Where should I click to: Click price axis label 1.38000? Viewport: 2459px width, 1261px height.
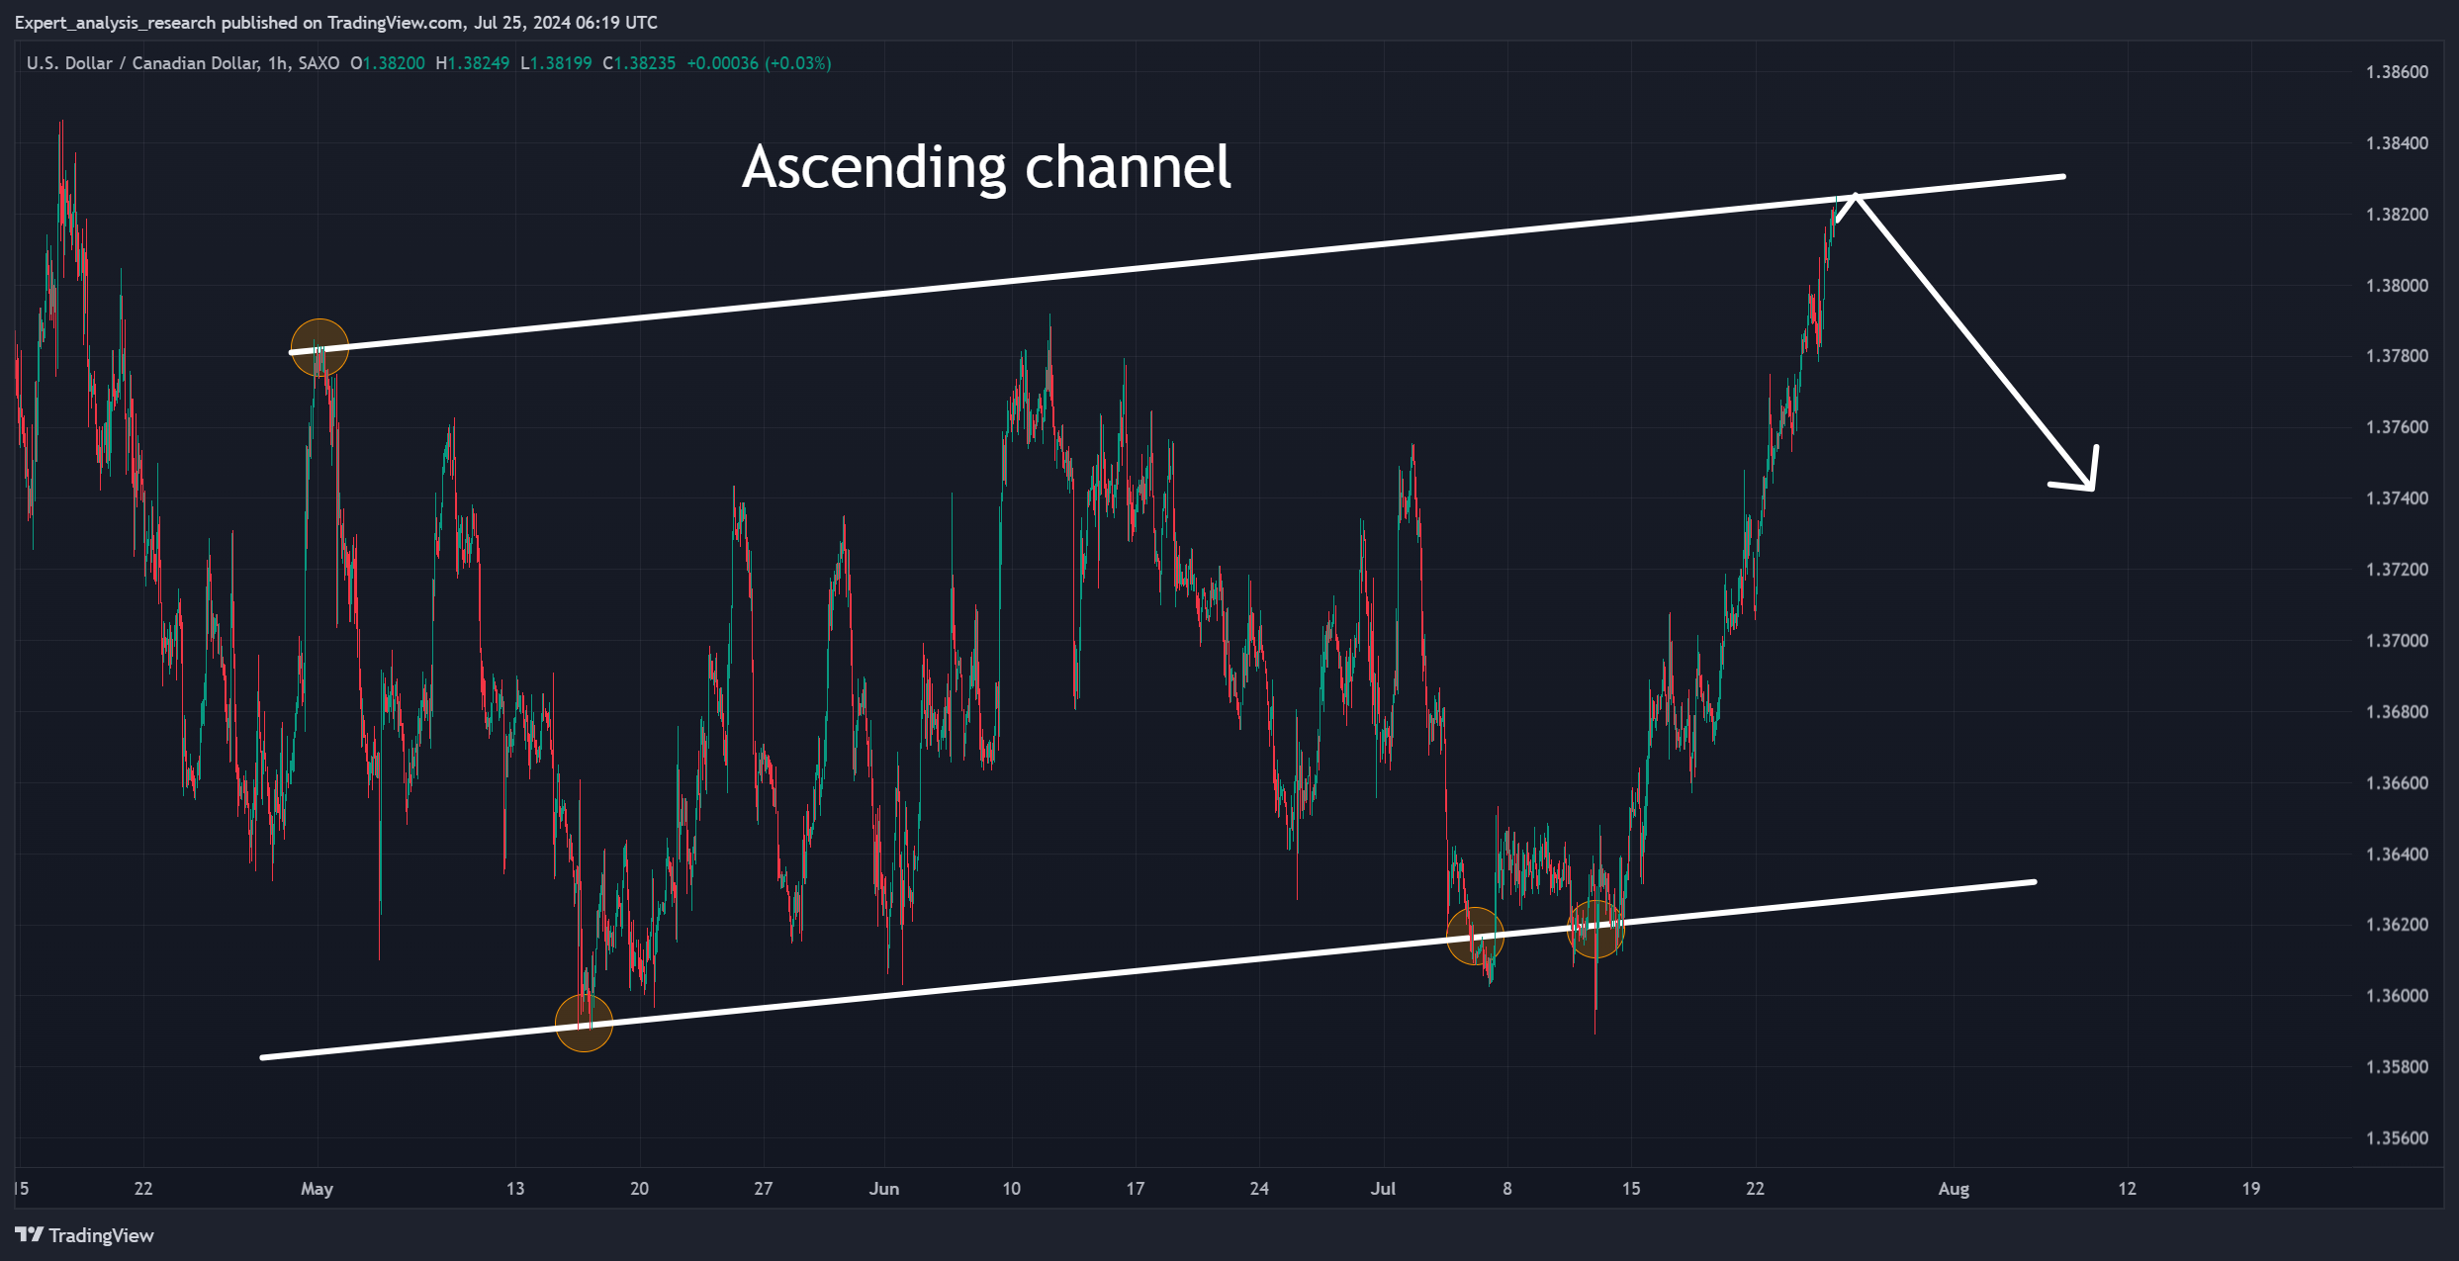(2397, 286)
